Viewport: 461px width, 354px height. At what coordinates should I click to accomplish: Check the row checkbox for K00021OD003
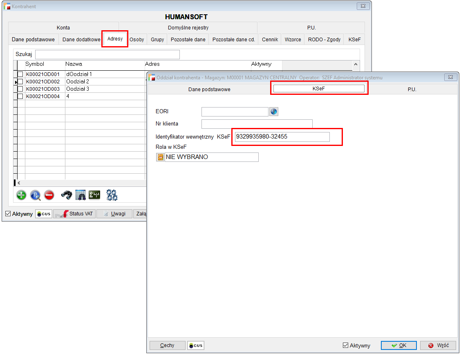pyautogui.click(x=20, y=89)
